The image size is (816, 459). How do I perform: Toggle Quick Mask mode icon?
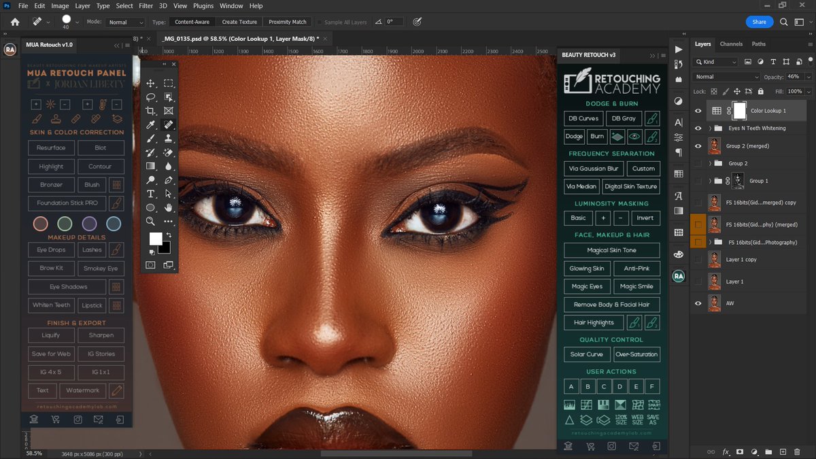pyautogui.click(x=151, y=265)
